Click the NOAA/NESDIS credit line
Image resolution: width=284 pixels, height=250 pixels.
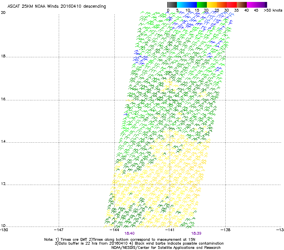click(x=166, y=248)
